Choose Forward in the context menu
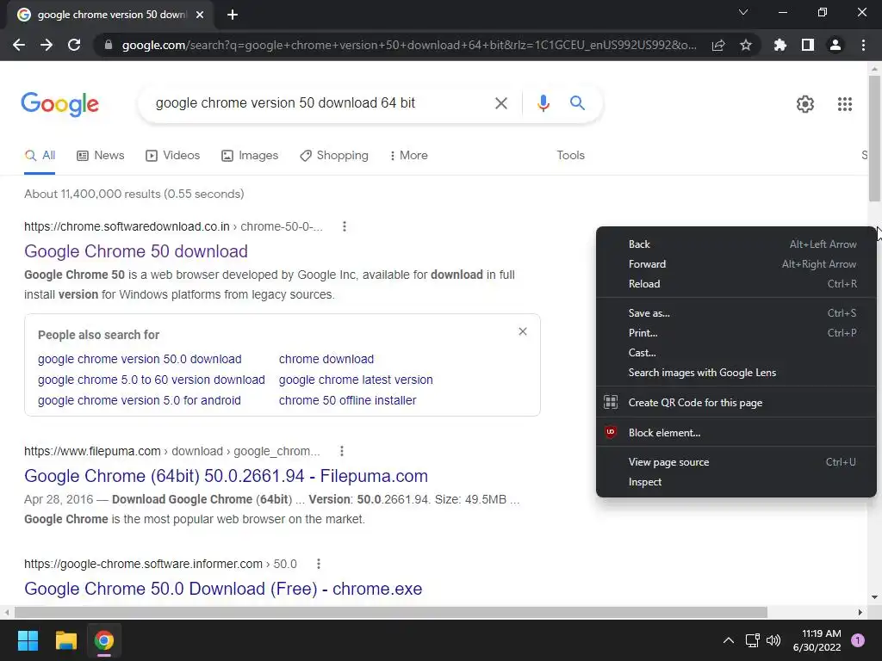This screenshot has height=661, width=882. (736, 264)
